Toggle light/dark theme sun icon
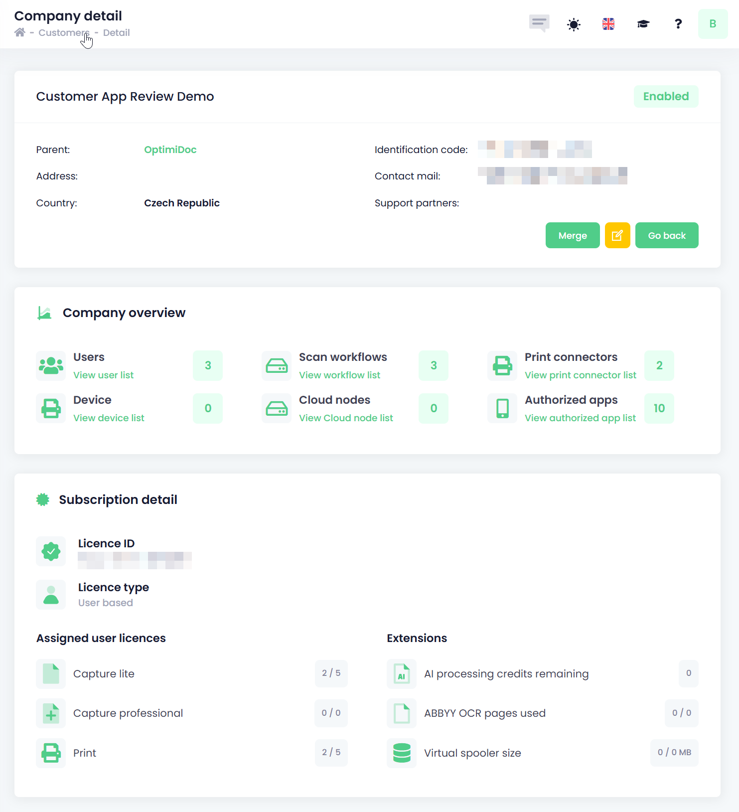 click(x=574, y=24)
